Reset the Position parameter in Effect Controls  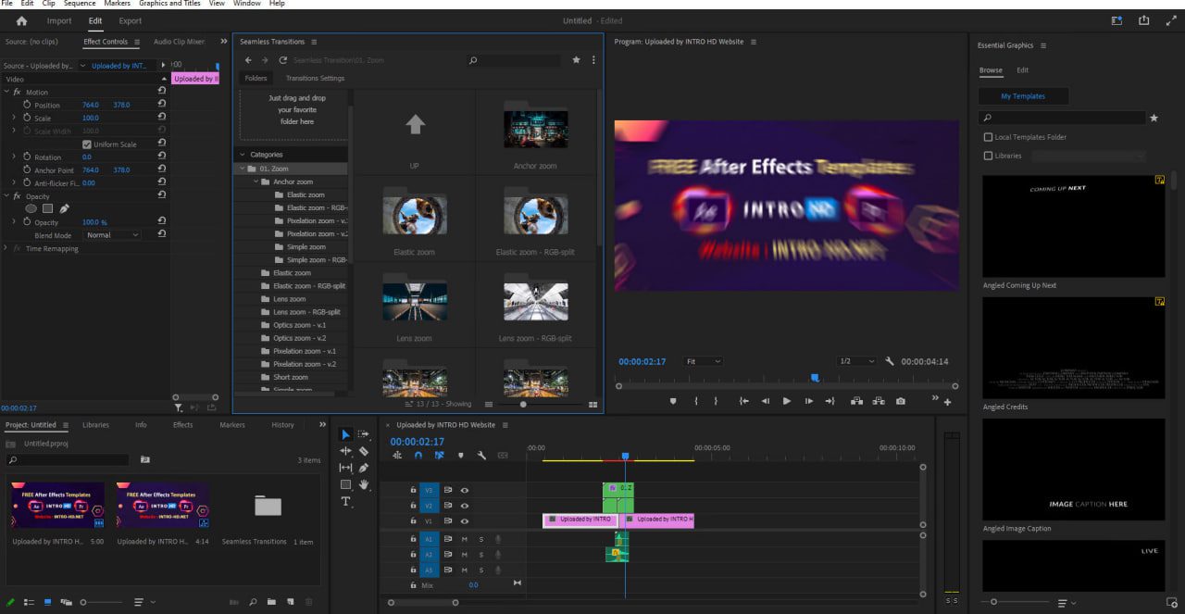point(162,105)
